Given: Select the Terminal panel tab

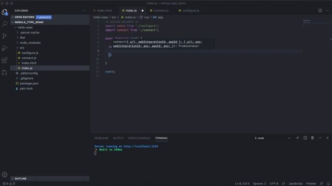Looking at the screenshot, I should (161, 138).
